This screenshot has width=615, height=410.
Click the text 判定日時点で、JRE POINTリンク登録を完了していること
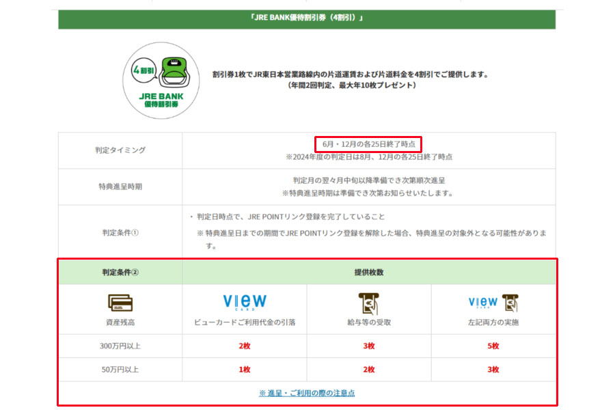point(290,217)
